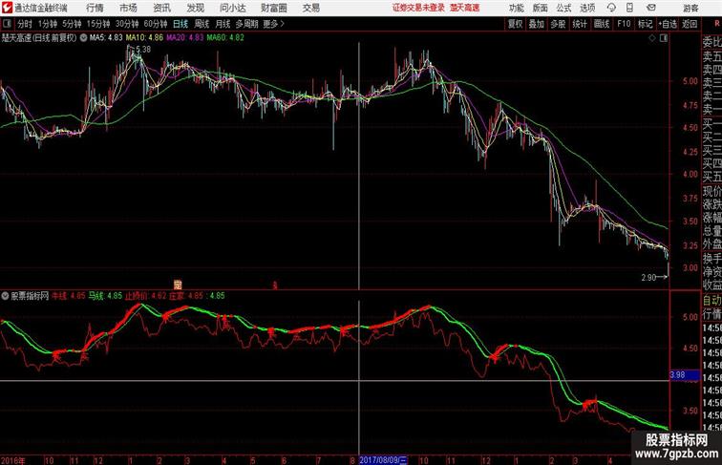
Task: Select the 日线 daily tab
Action: 180,24
